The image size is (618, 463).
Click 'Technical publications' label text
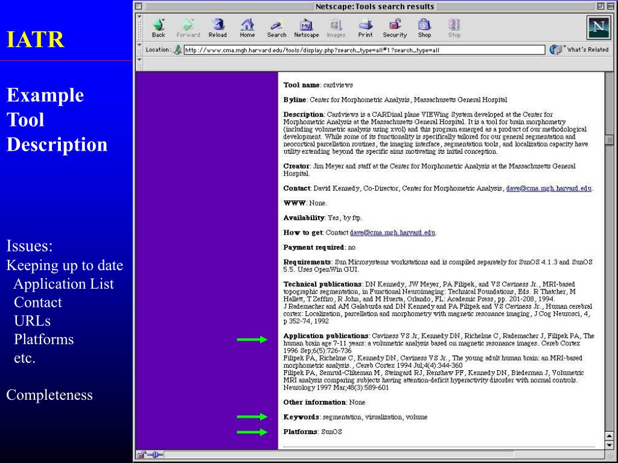coord(322,285)
